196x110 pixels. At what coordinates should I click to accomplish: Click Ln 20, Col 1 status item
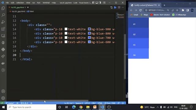tap(69, 103)
